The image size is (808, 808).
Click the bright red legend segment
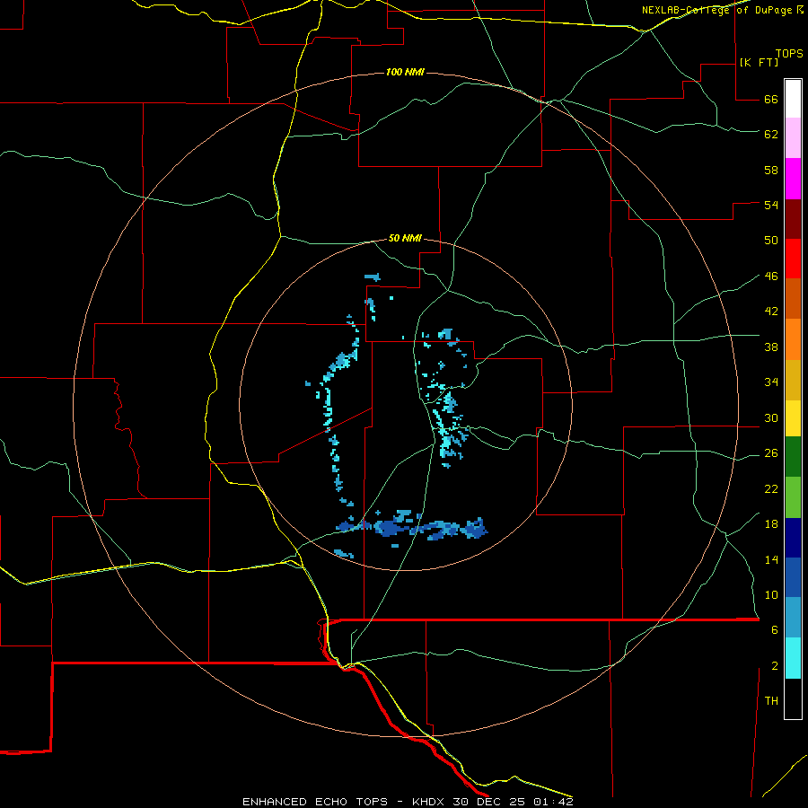point(793,259)
